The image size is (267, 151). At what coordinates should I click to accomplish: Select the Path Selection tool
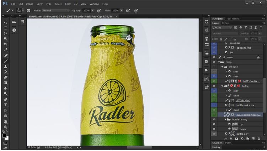5,110
